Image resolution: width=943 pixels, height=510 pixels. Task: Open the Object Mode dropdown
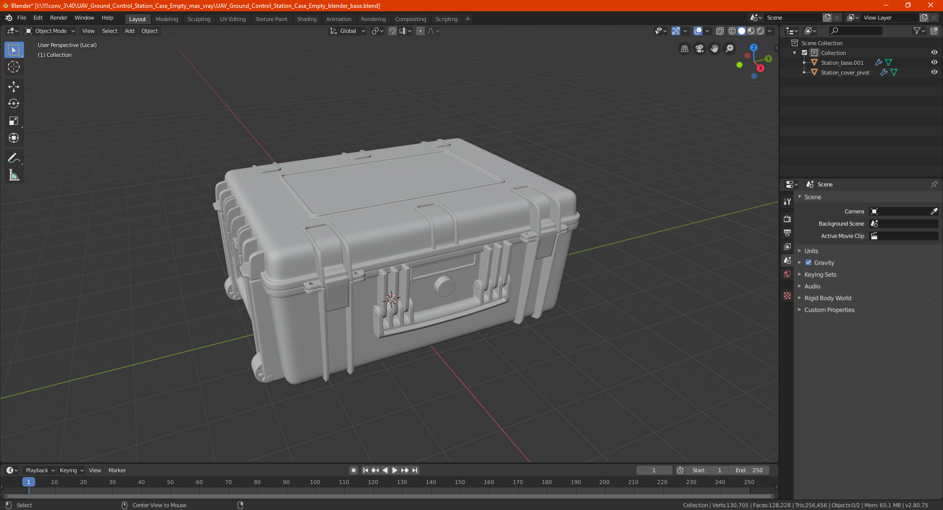[50, 31]
